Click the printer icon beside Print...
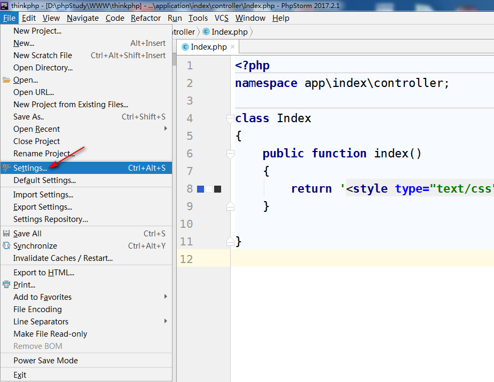This screenshot has height=382, width=494. point(6,284)
